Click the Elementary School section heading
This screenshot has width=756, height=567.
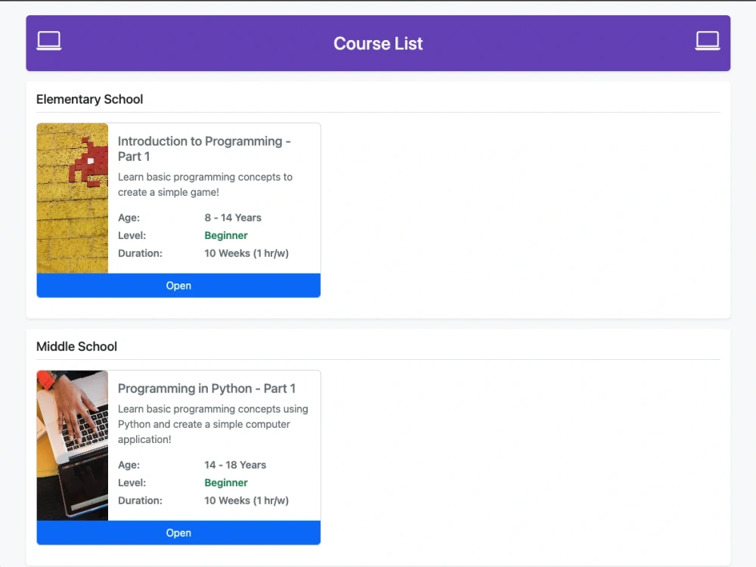pos(90,99)
